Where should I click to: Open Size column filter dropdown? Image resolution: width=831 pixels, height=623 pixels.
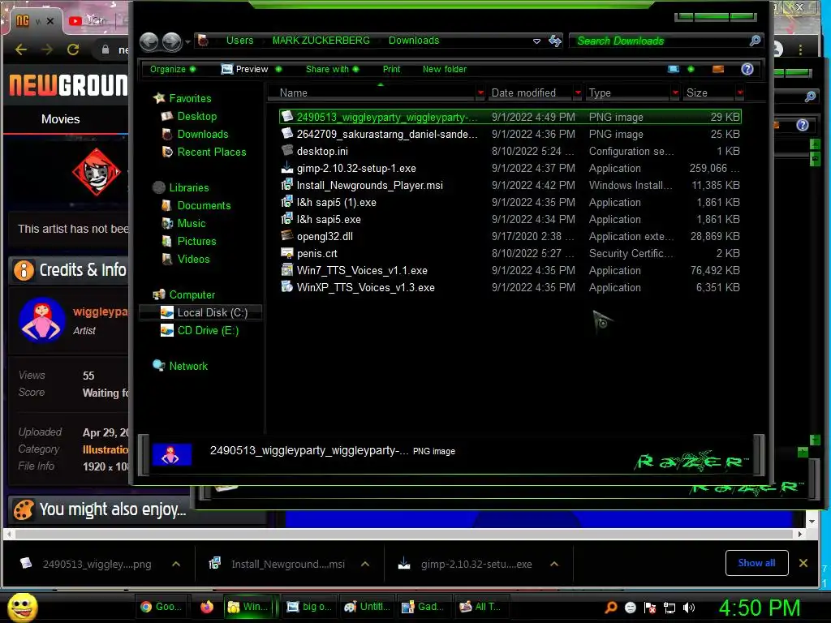point(740,92)
